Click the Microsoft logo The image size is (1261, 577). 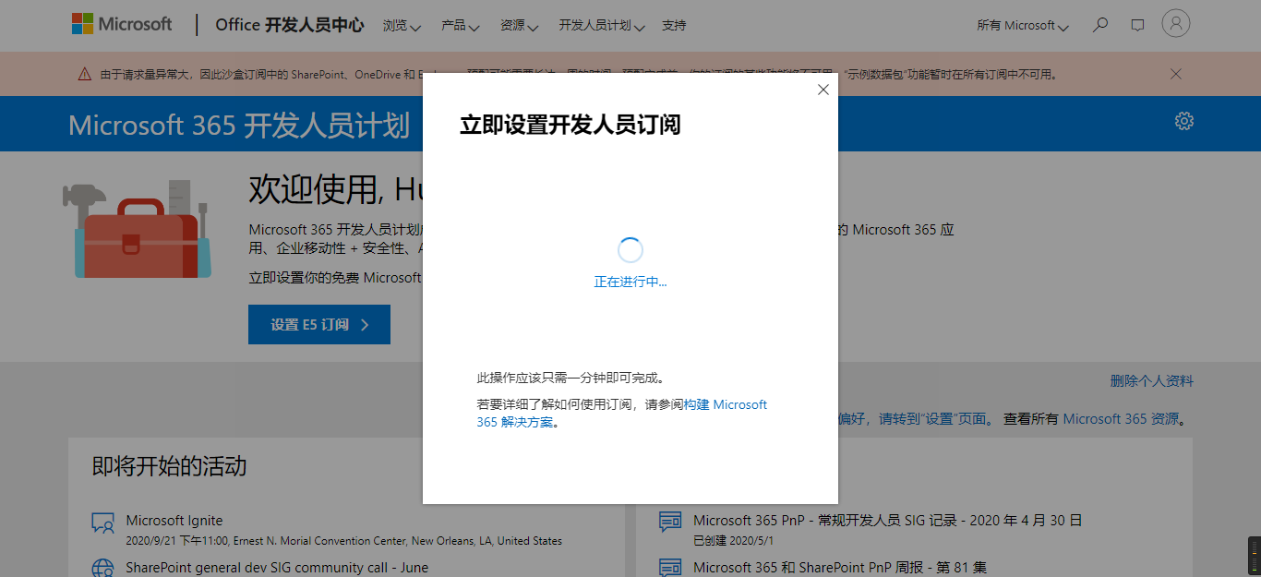pos(122,25)
